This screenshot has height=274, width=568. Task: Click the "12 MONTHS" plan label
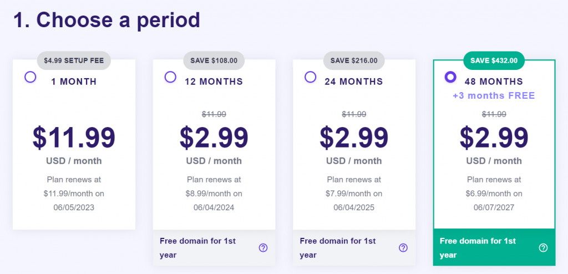[214, 82]
